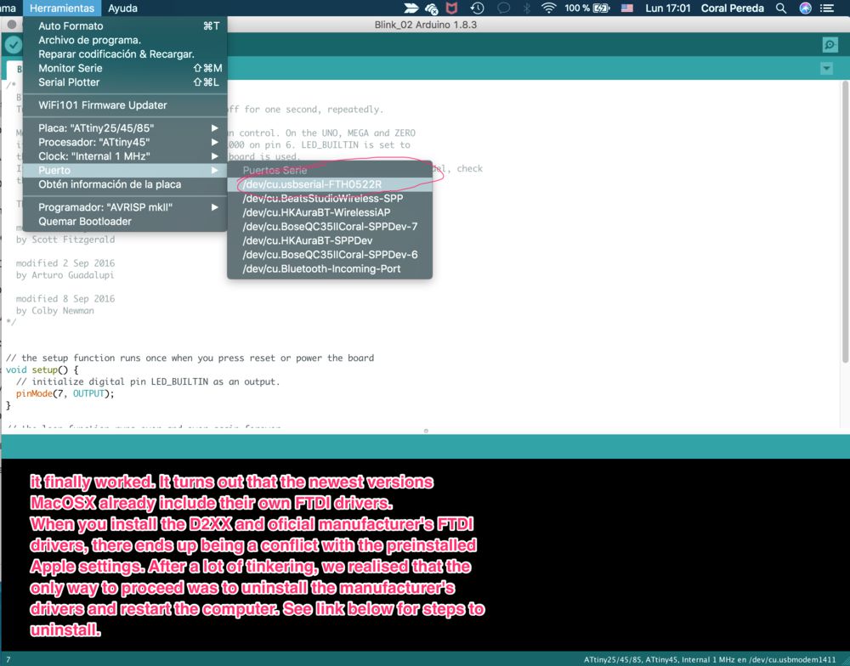
Task: Open the Ayuda menu
Action: click(122, 8)
